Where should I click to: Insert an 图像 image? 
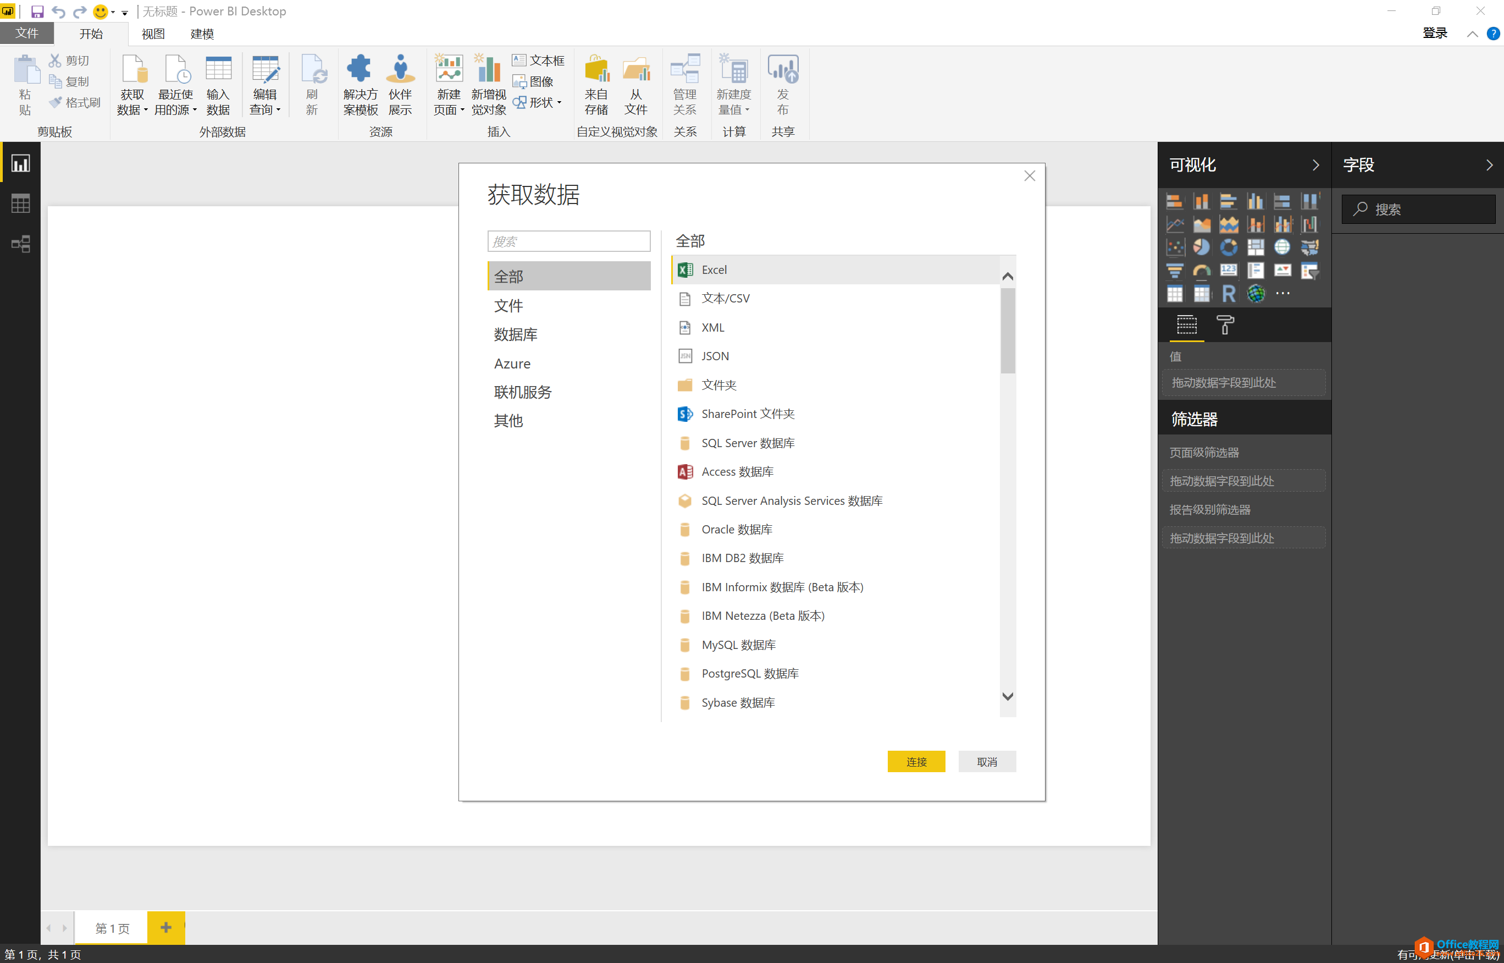point(533,81)
